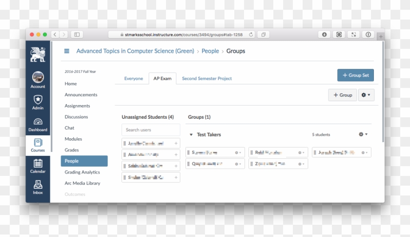
Task: Reload the page
Action: (251, 35)
